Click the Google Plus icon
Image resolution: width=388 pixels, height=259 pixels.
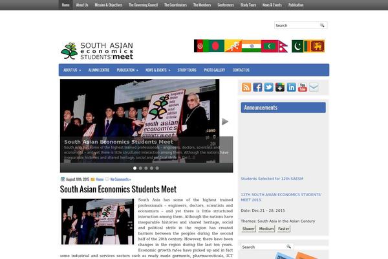tap(280, 87)
